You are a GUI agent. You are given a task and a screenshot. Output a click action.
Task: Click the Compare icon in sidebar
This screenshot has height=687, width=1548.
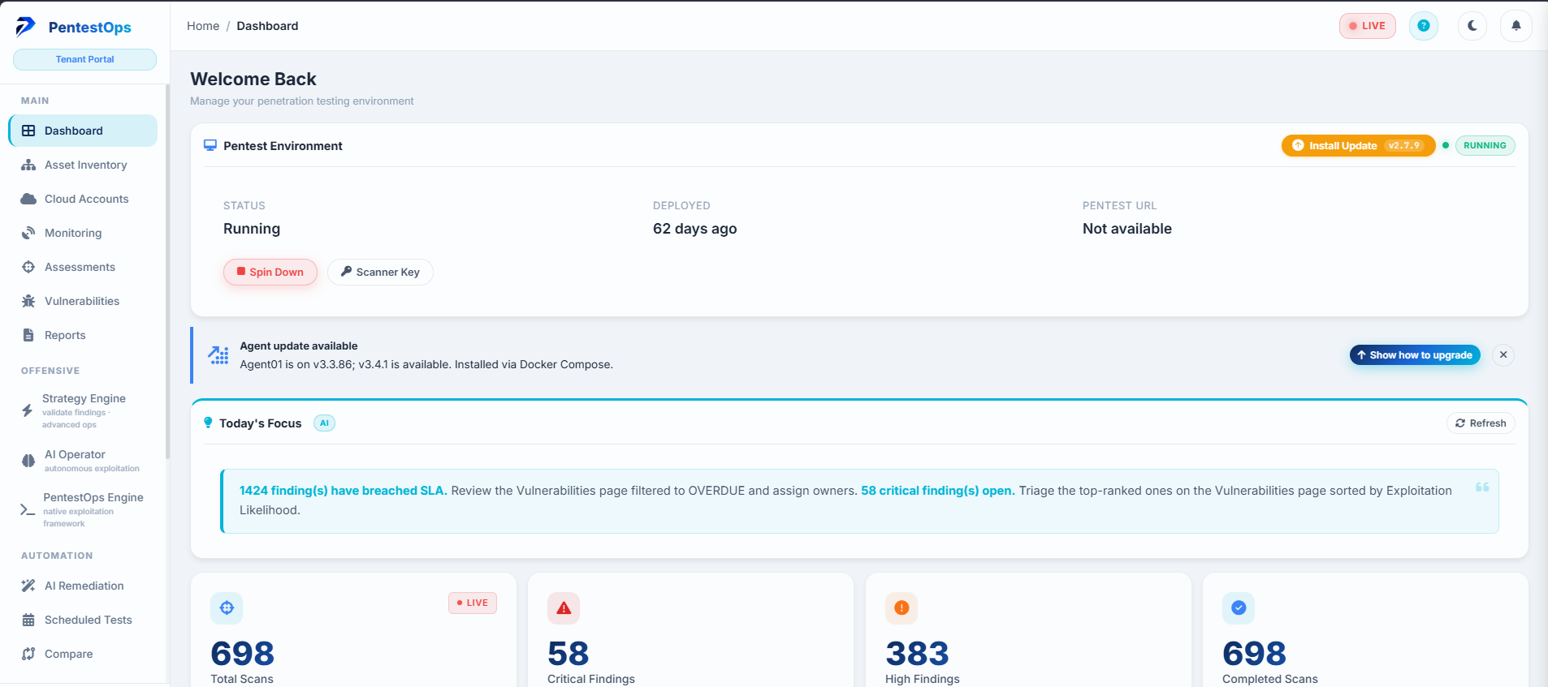click(x=28, y=654)
